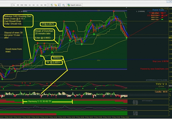
Task: Click the FPV pivot label on chart
Action: [x=99, y=60]
